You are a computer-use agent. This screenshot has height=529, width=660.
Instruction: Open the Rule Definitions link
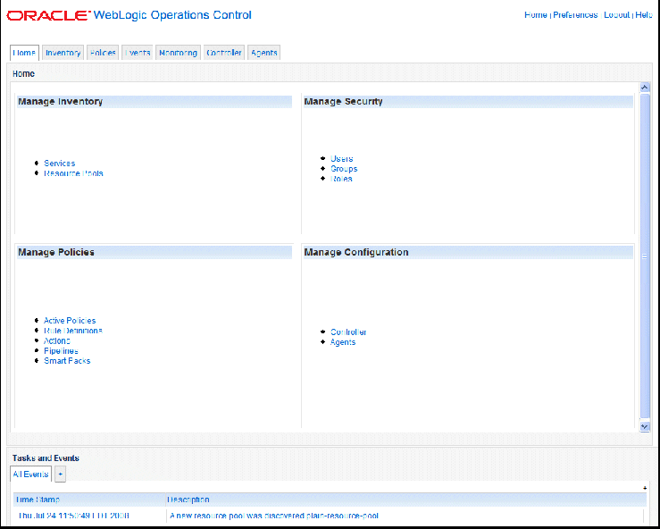[x=73, y=331]
